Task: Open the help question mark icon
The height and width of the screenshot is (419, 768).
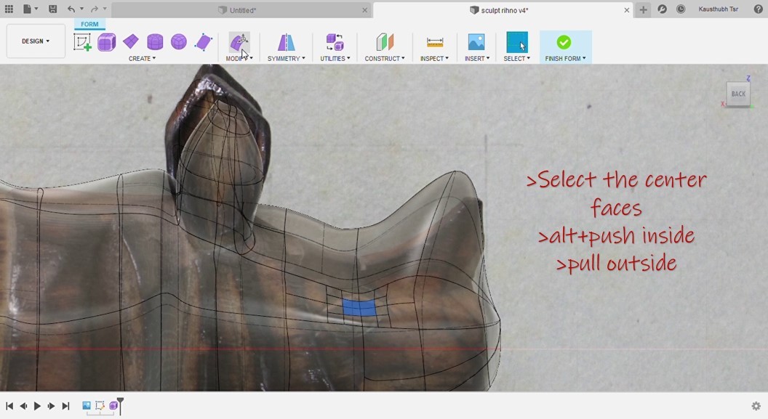Action: pos(759,9)
